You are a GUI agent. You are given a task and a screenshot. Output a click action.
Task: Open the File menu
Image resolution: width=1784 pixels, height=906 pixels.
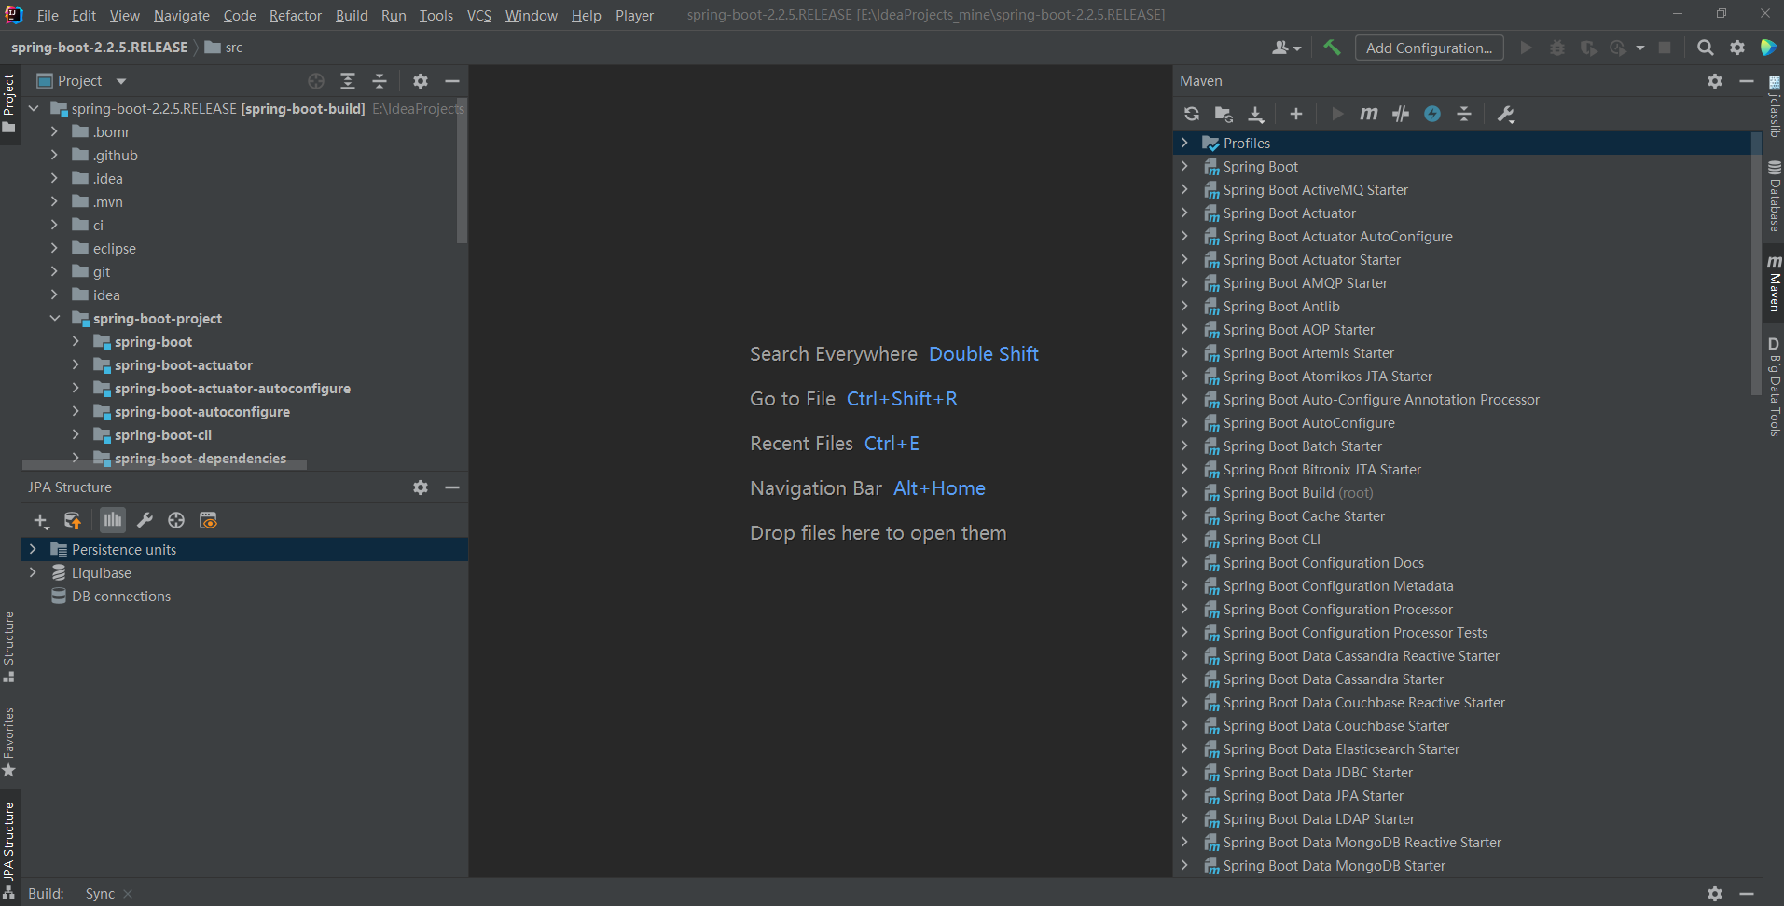[x=48, y=16]
